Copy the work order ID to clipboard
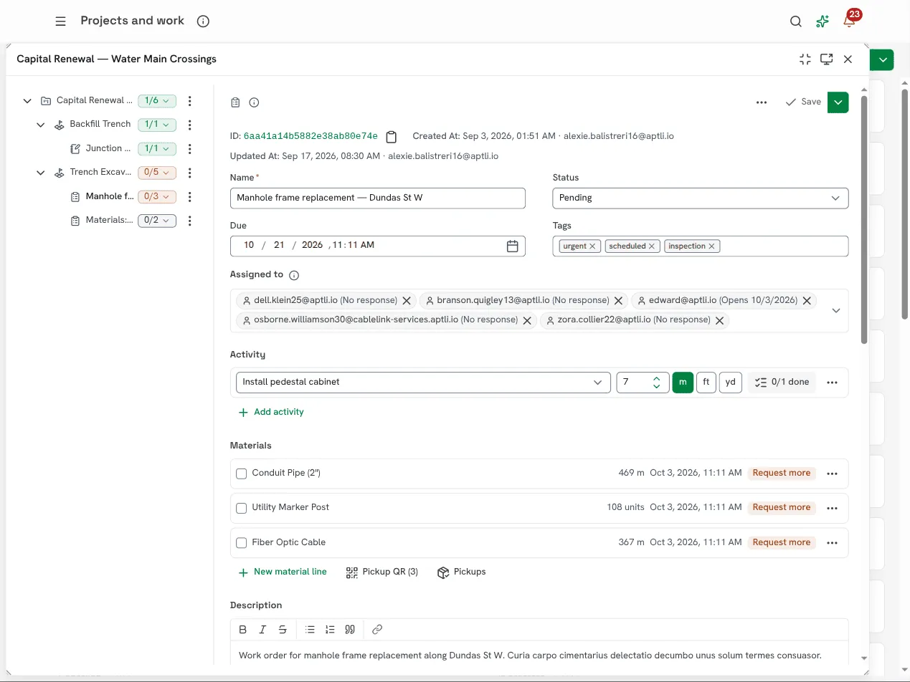This screenshot has height=682, width=910. (x=392, y=136)
